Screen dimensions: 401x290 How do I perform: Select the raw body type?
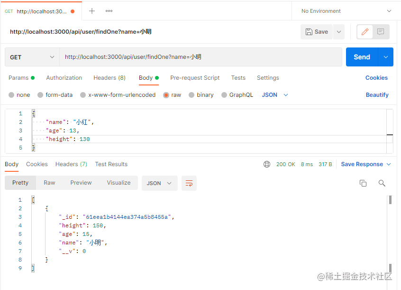click(x=172, y=95)
